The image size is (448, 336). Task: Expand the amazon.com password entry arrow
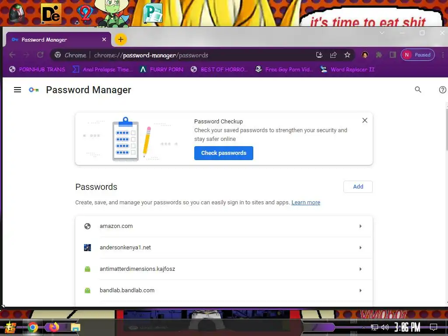point(360,226)
